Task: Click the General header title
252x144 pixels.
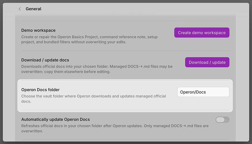Action: tap(34, 9)
